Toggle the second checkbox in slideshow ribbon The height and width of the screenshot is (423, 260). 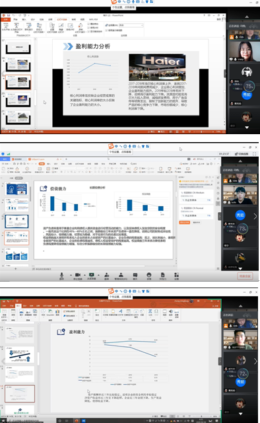coord(88,28)
